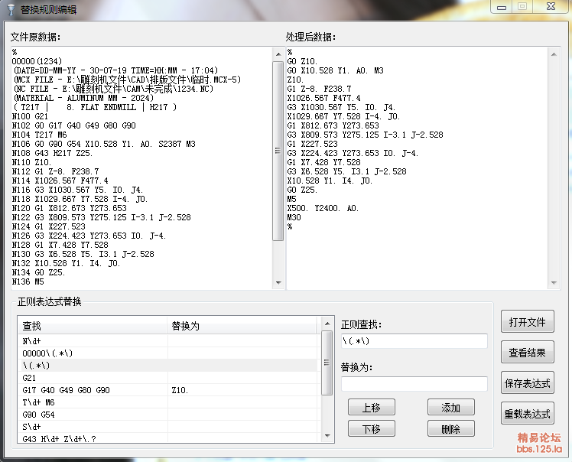
Task: Click line N124 G1 X227.523 in source
Action: pyautogui.click(x=48, y=226)
